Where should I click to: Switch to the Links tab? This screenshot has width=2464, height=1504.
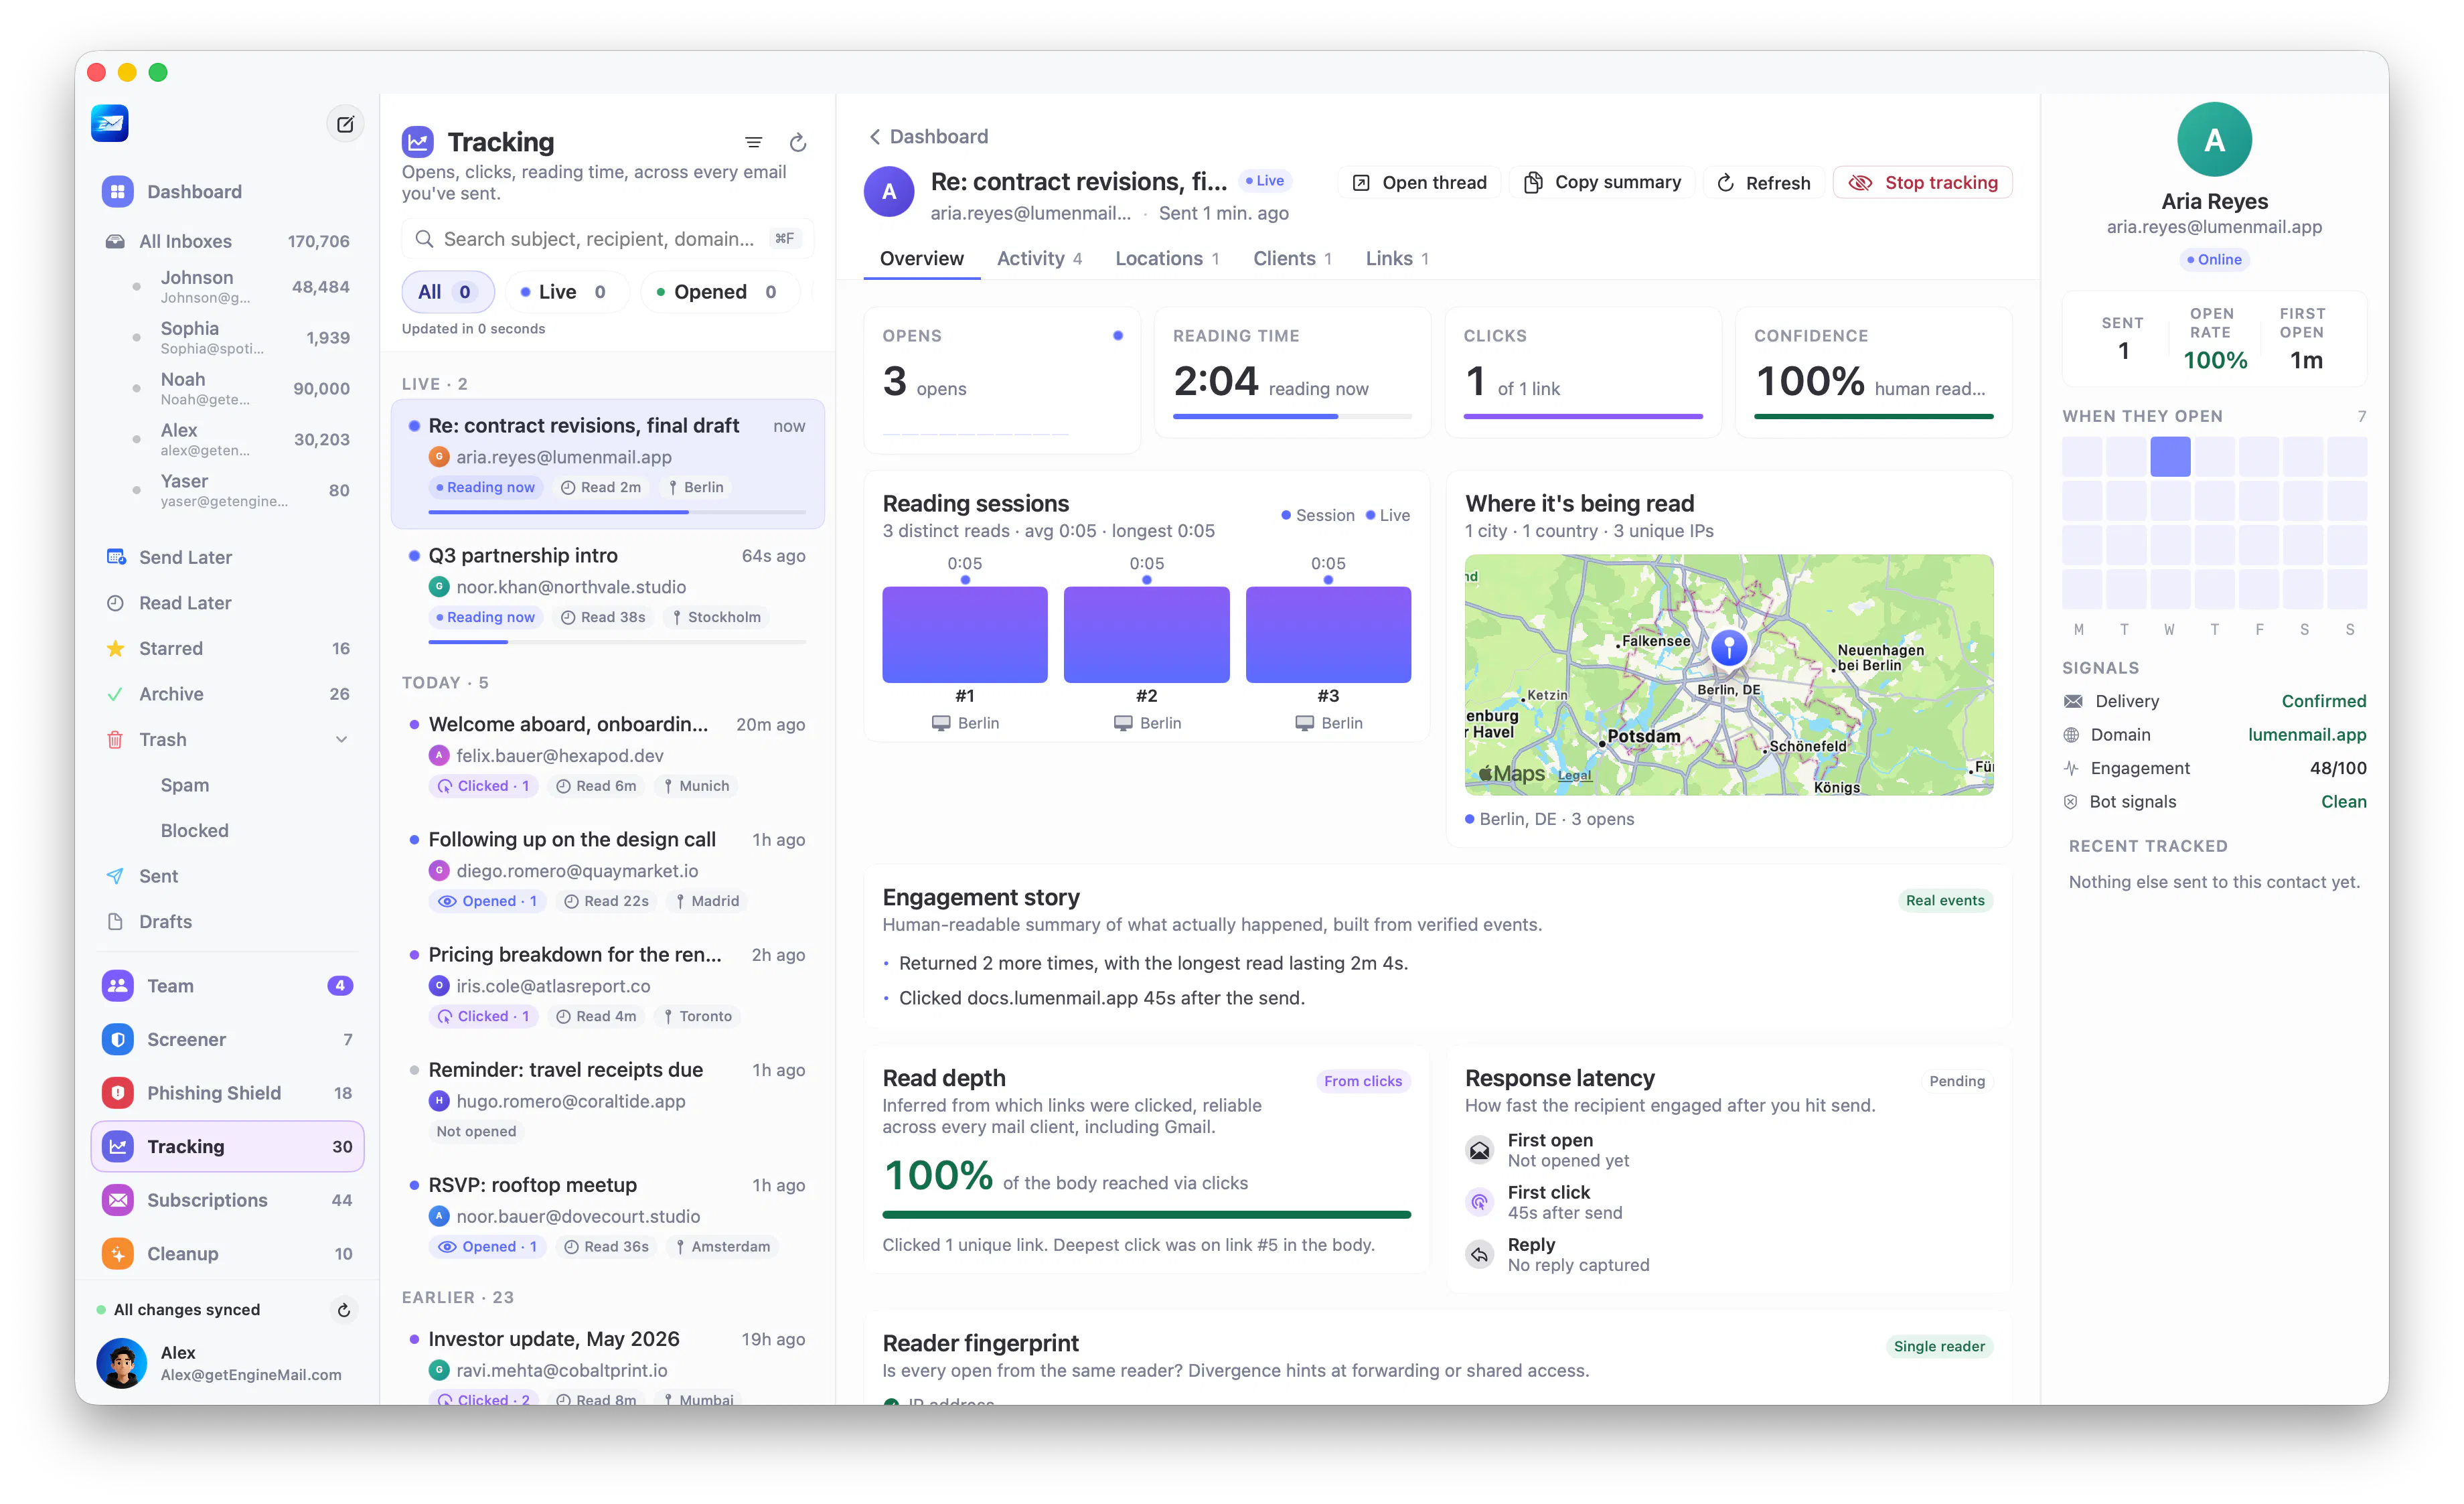pos(1397,258)
